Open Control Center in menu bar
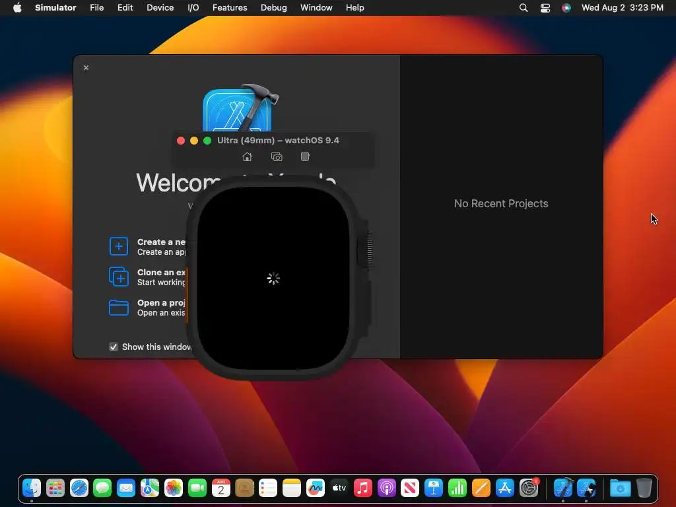 tap(545, 7)
